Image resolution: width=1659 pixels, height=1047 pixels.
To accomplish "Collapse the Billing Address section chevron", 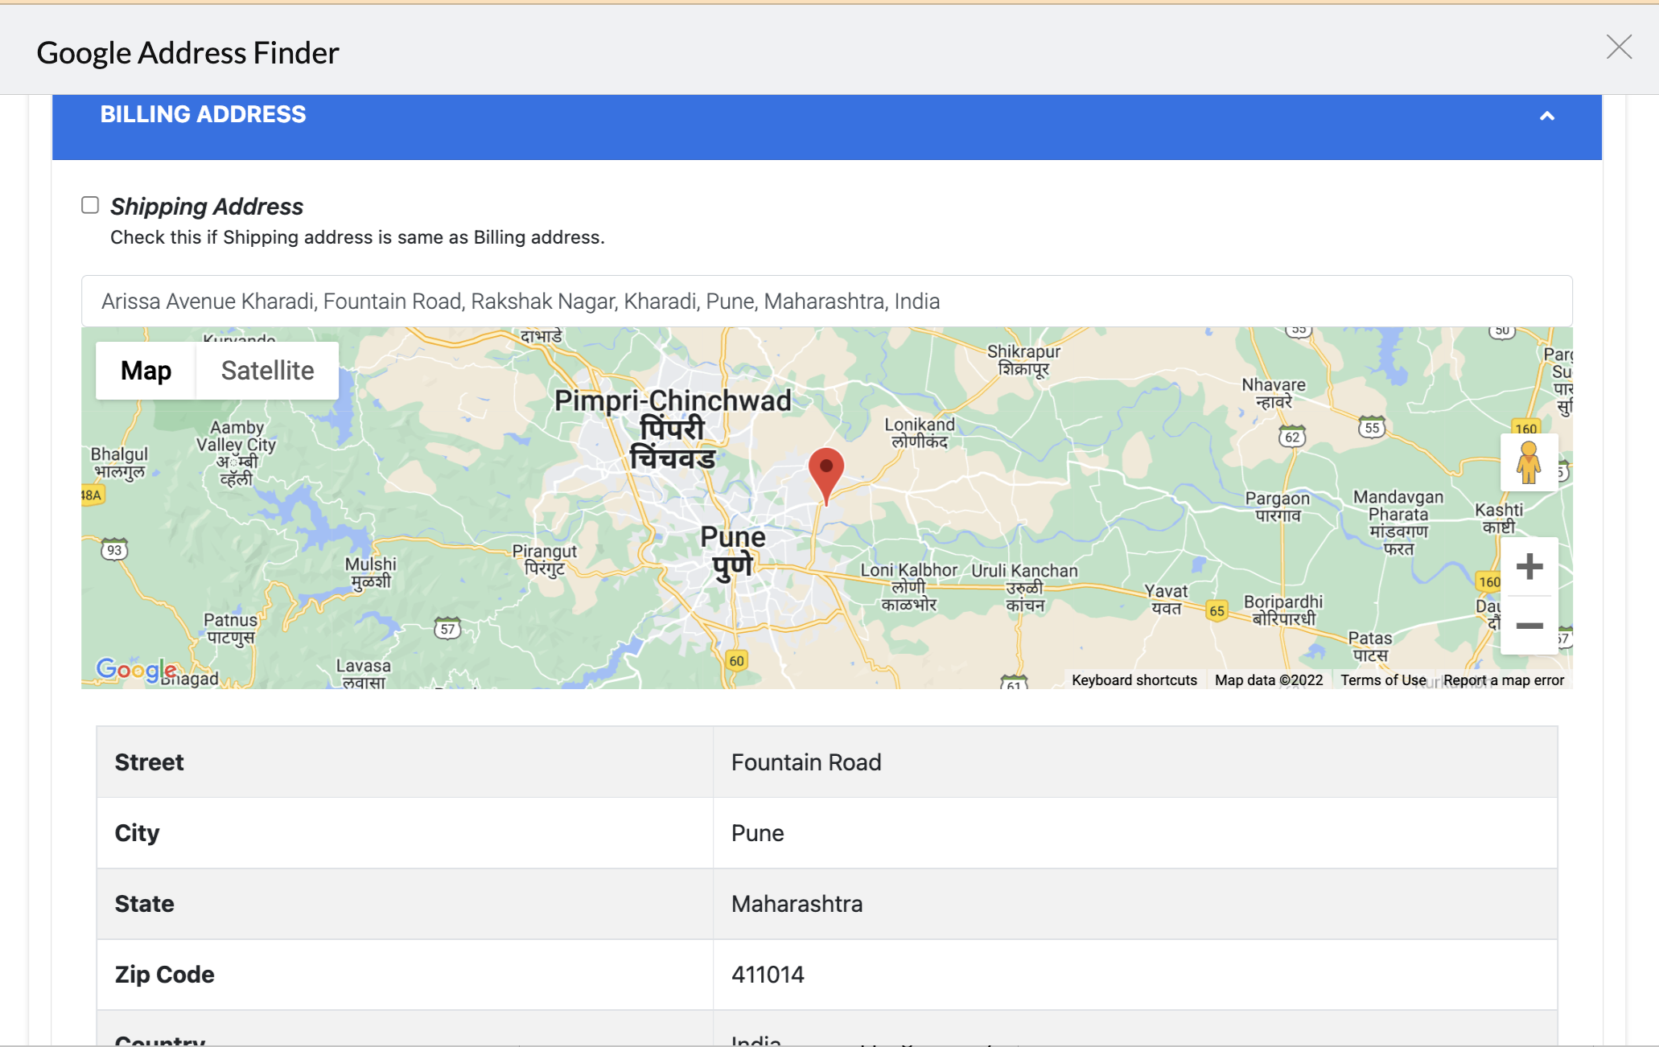I will point(1546,116).
